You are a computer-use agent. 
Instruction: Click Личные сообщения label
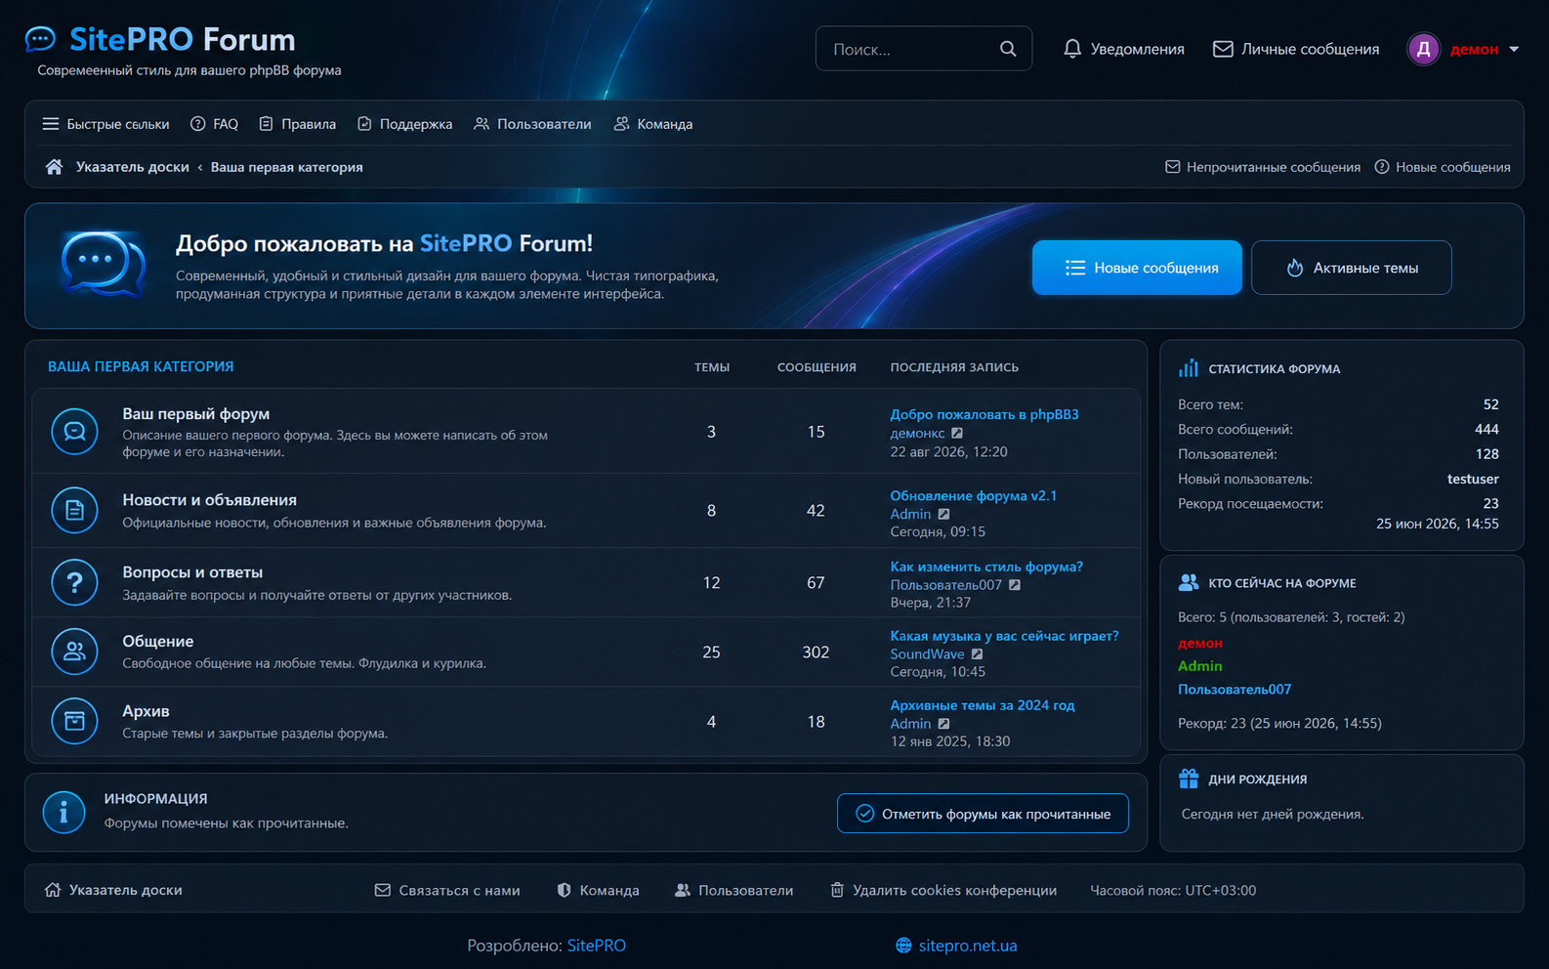point(1311,49)
